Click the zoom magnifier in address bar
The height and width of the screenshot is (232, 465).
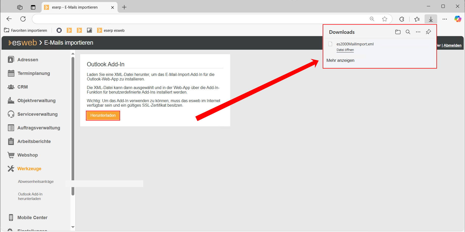tap(372, 19)
